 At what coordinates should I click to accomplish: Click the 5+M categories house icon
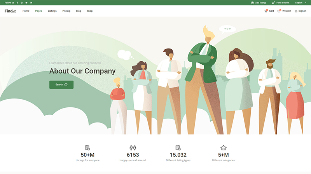point(223,148)
